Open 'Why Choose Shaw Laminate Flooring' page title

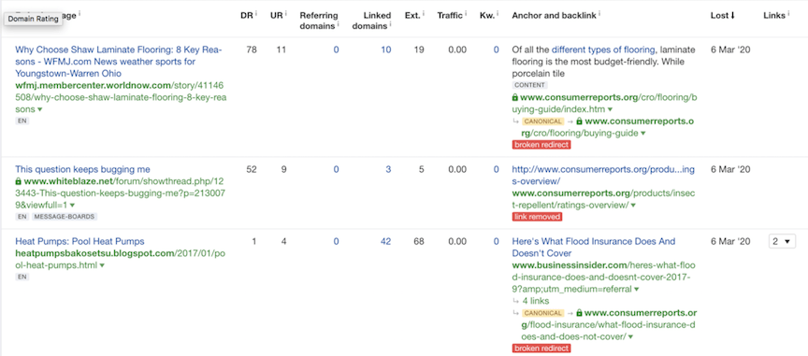click(119, 62)
